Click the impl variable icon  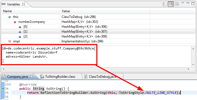10,41
